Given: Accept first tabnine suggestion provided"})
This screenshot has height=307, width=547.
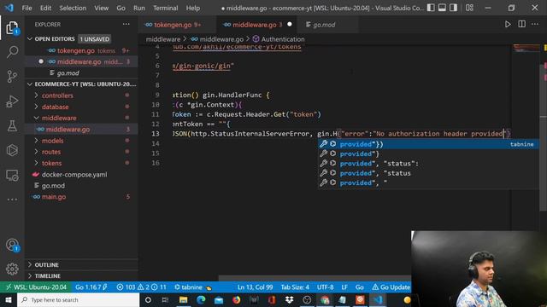Looking at the screenshot, I should tap(428, 144).
